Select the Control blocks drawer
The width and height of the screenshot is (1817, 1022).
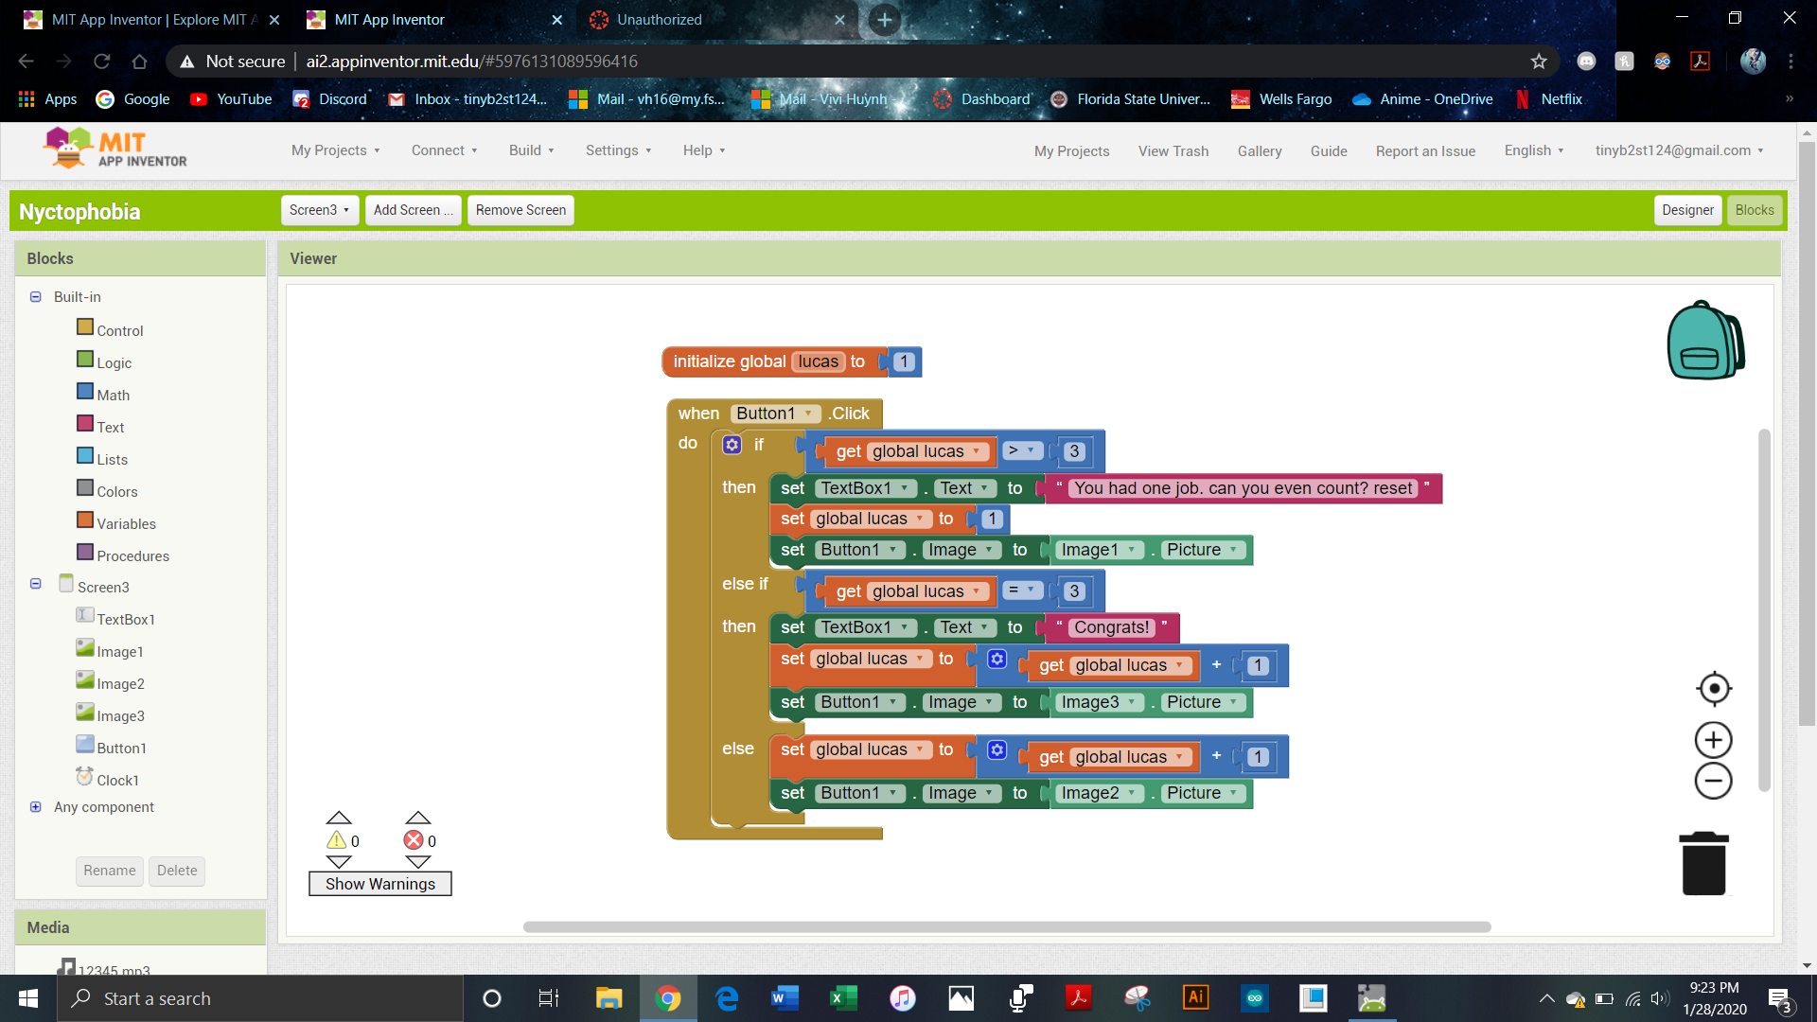click(119, 330)
